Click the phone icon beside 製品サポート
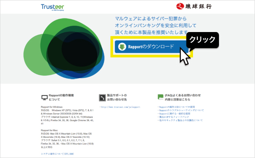This screenshot has height=158, width=255. (x=102, y=98)
